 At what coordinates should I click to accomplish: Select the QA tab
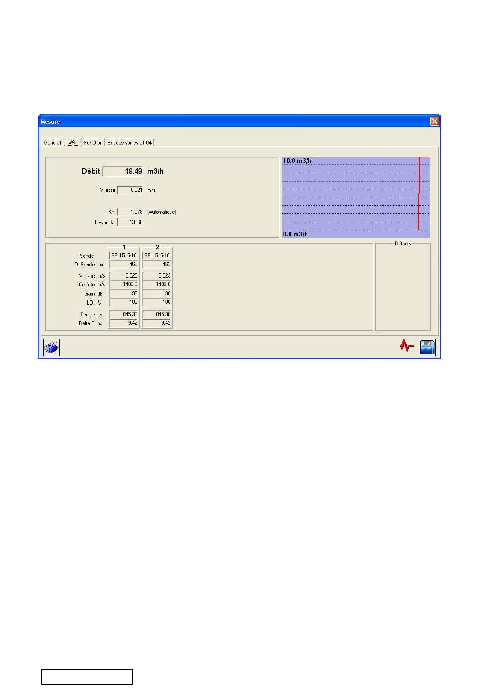[72, 142]
